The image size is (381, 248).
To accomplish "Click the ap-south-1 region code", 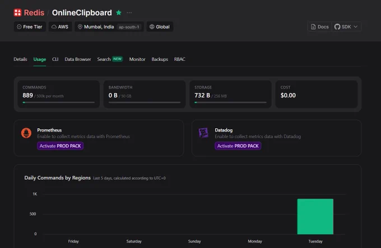I will click(x=129, y=27).
